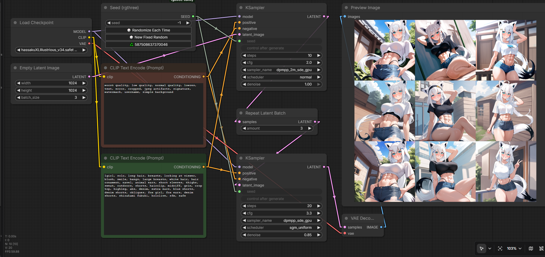Click the LATENT output port on Empty Latent Image
Screen dimensions: 545x257
tap(89, 77)
